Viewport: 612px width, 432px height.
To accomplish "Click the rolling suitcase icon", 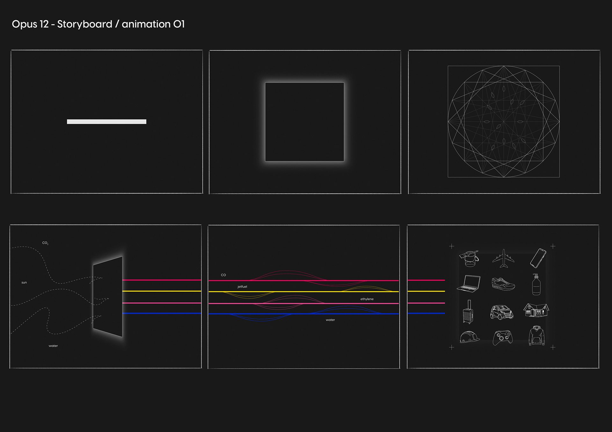I will click(x=468, y=312).
